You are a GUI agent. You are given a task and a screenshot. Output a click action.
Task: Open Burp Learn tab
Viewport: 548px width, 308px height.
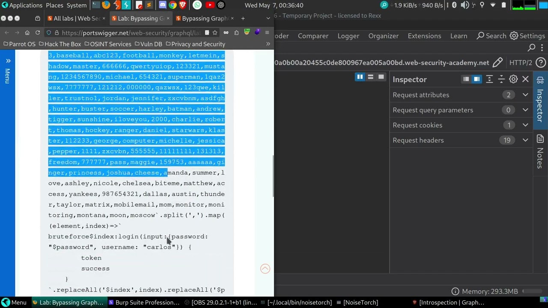[x=459, y=36]
